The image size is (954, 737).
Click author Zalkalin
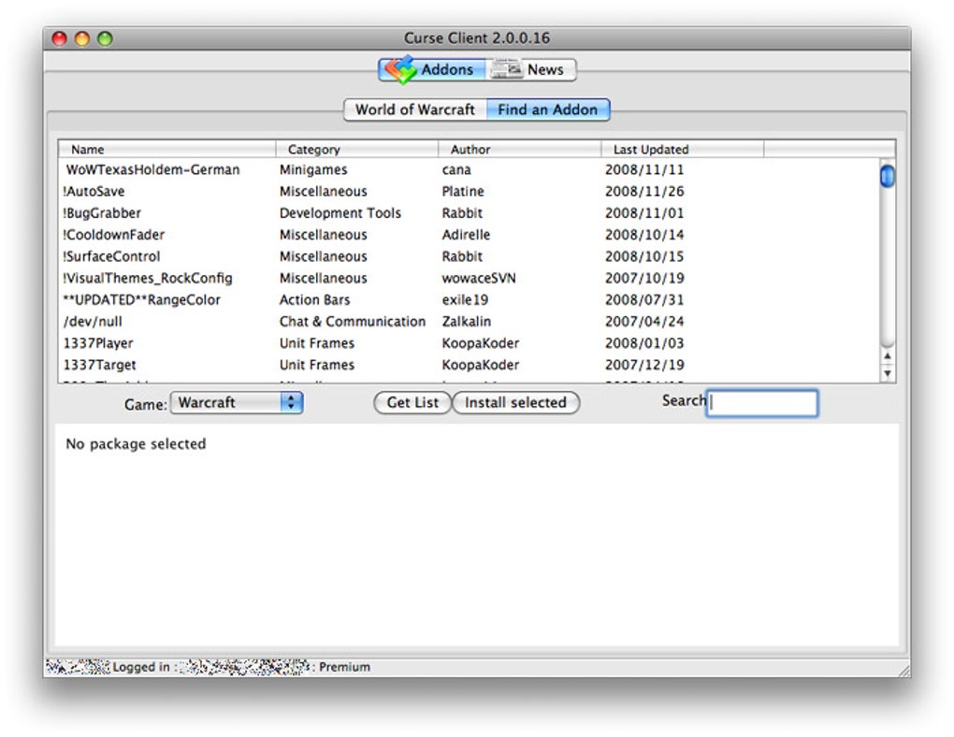coord(467,322)
